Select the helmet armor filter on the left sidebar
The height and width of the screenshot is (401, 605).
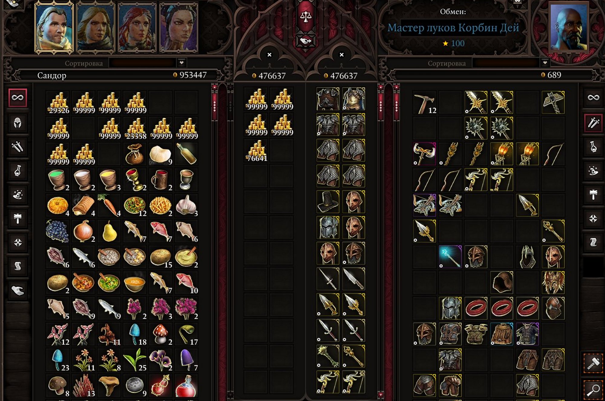coord(18,123)
